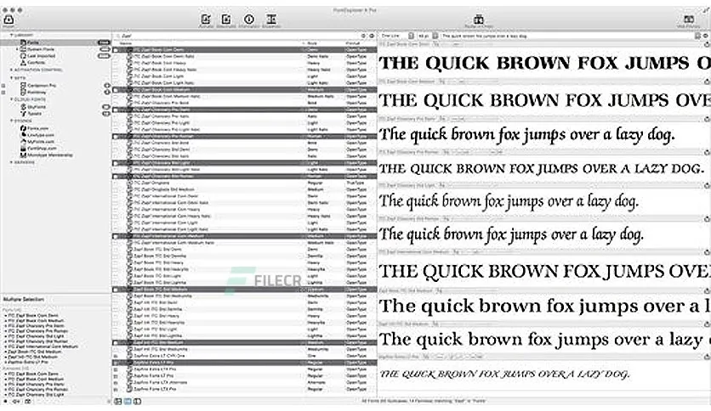Tick checkbox for ITC Zapf Book Com Medium
711x411 pixels.
pyautogui.click(x=116, y=90)
